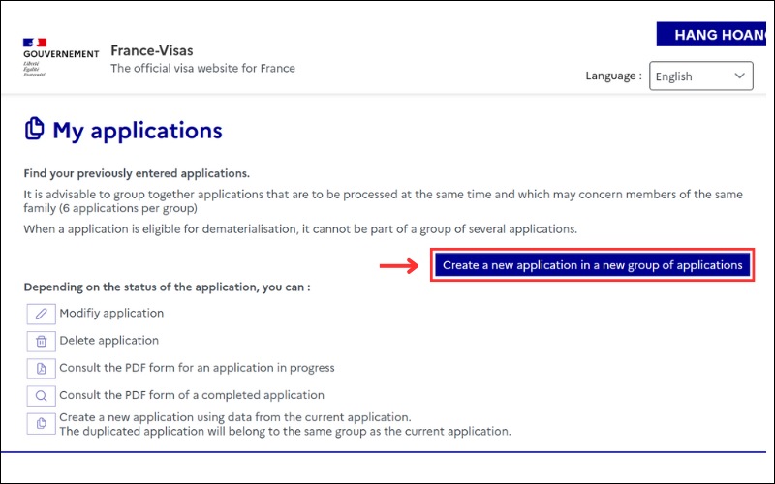
Task: Click the pencil Modify application icon
Action: 41,314
